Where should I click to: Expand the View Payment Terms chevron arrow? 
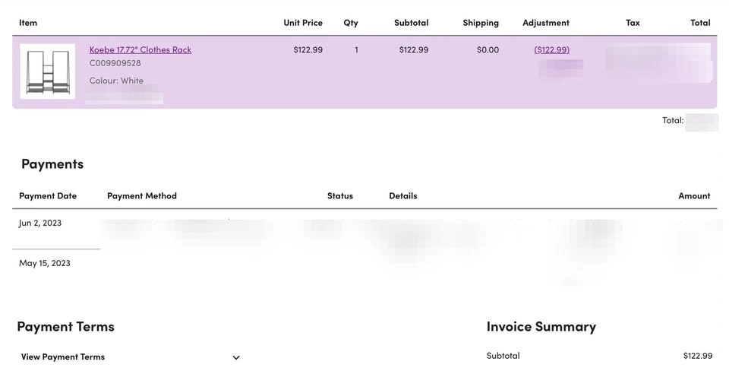[x=236, y=357]
